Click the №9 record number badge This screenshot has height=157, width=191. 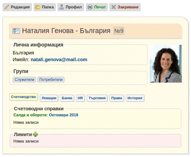119,31
